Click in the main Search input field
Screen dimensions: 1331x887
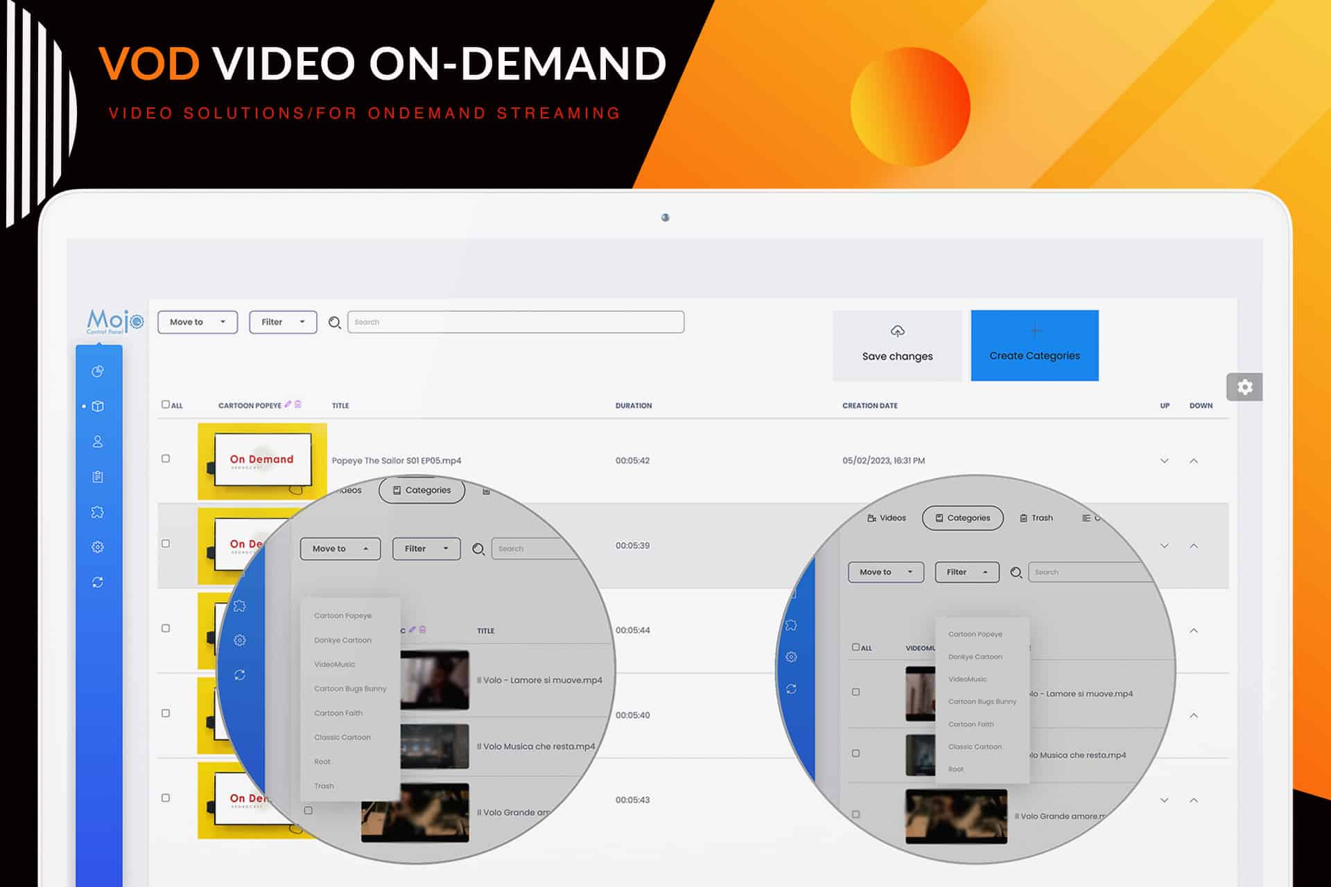tap(516, 322)
